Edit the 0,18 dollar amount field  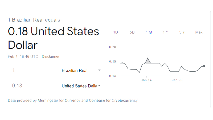34,86
